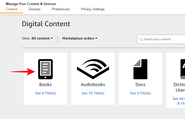Click the Audiobooks Audible logo icon

coord(93,69)
